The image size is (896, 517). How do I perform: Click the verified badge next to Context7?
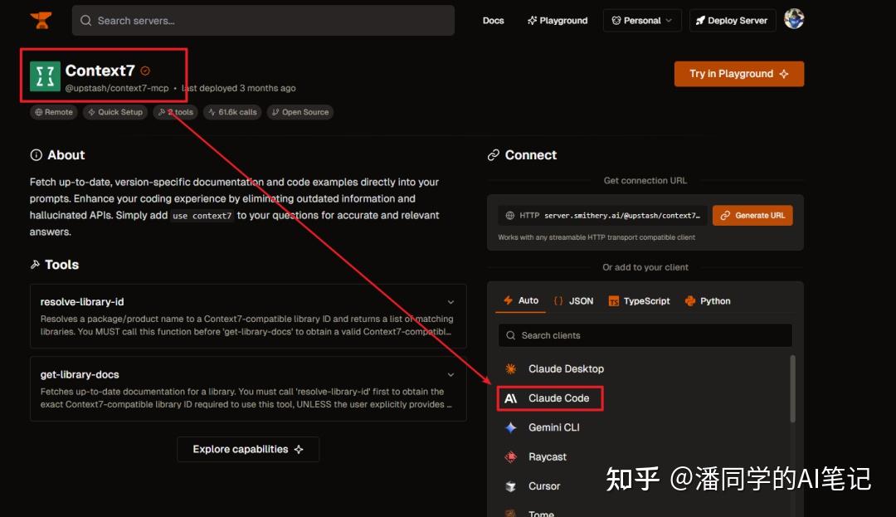coord(145,71)
